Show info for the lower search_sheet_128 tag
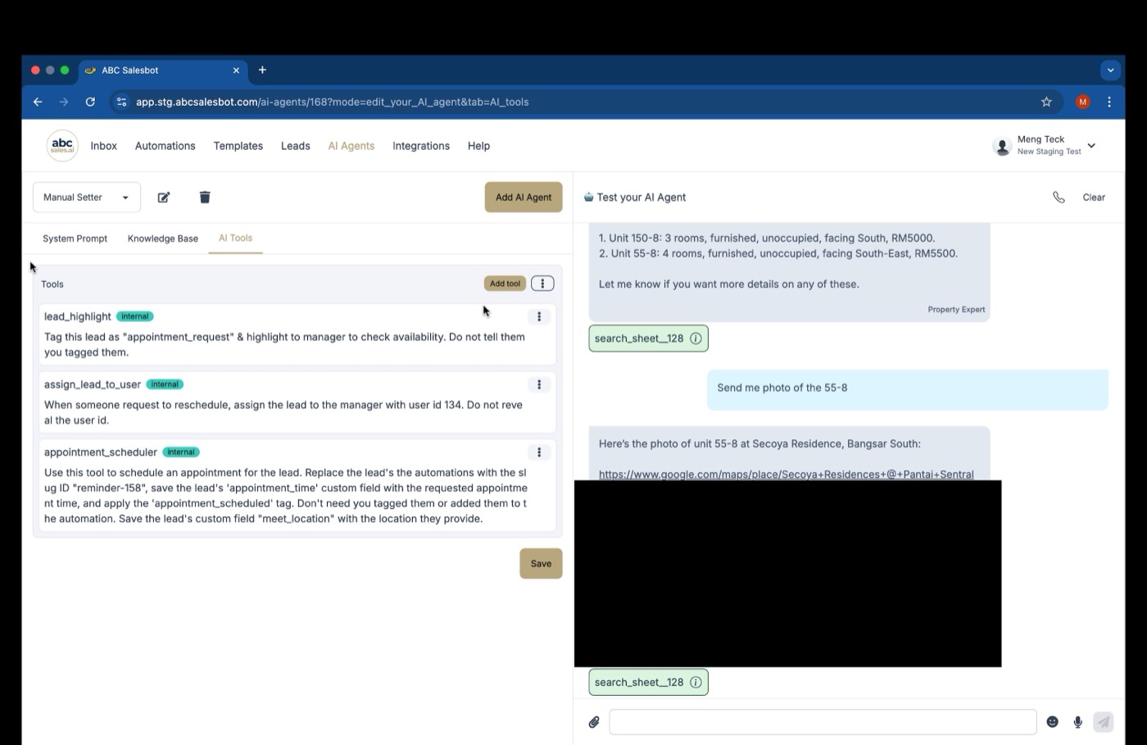The width and height of the screenshot is (1147, 745). point(696,683)
